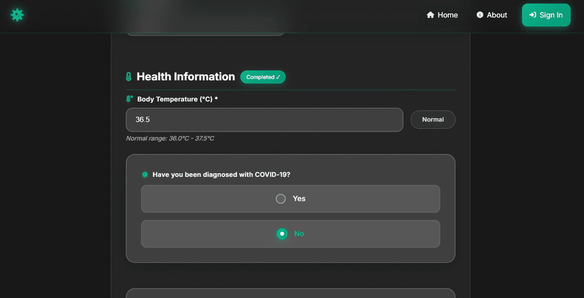Viewport: 584px width, 298px height.
Task: Click the Completed status pill
Action: click(263, 77)
